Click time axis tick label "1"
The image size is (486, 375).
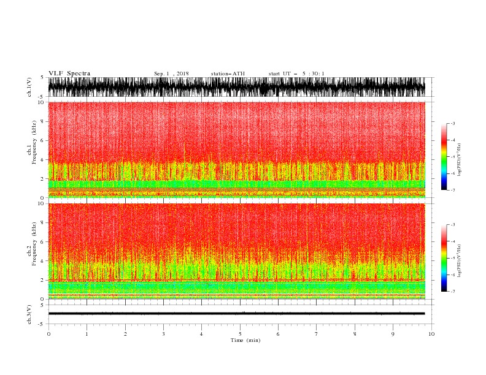click(x=87, y=334)
